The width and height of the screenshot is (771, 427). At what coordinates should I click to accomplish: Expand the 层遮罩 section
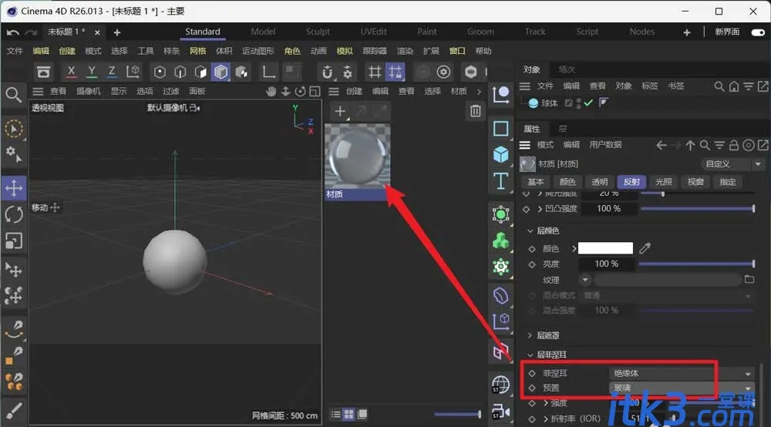point(530,335)
